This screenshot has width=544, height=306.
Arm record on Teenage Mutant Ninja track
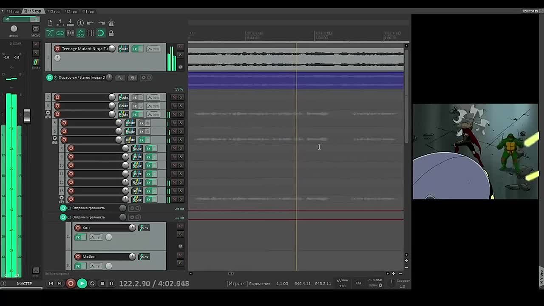point(57,49)
